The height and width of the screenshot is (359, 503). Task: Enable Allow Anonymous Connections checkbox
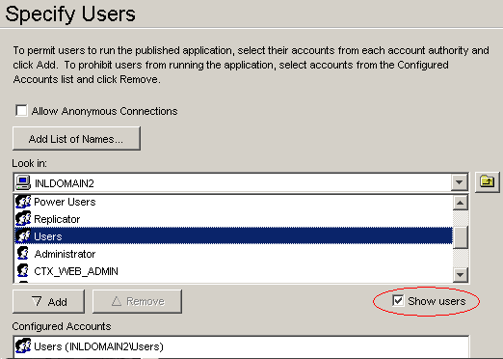pos(21,111)
